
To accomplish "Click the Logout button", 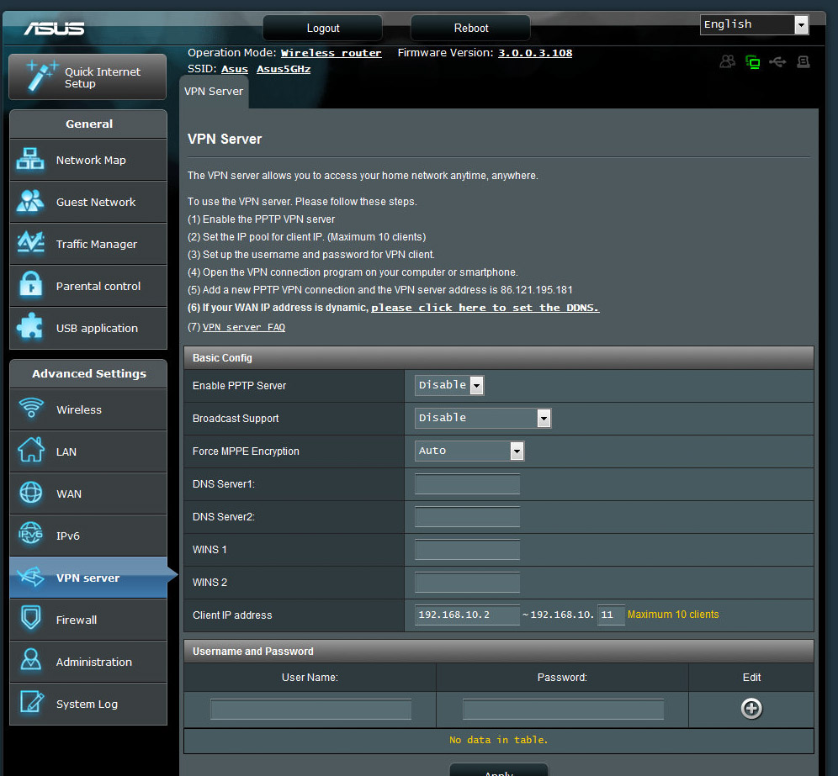I will [x=323, y=28].
